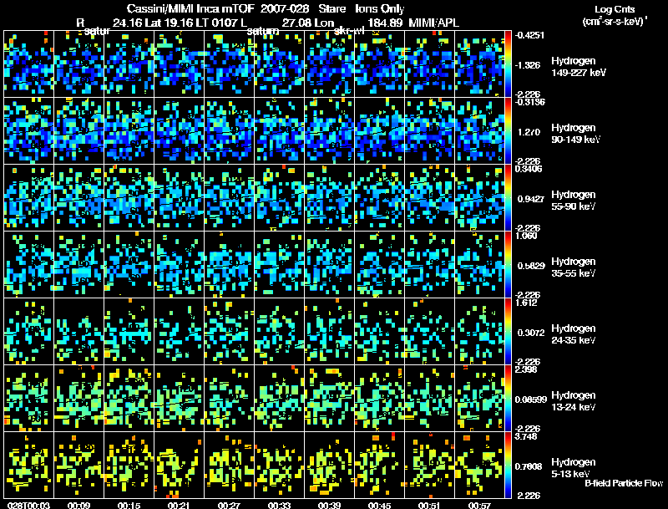Open Hydrogen 5-13 keV panel at 00:21
The width and height of the screenshot is (668, 509).
pyautogui.click(x=180, y=465)
